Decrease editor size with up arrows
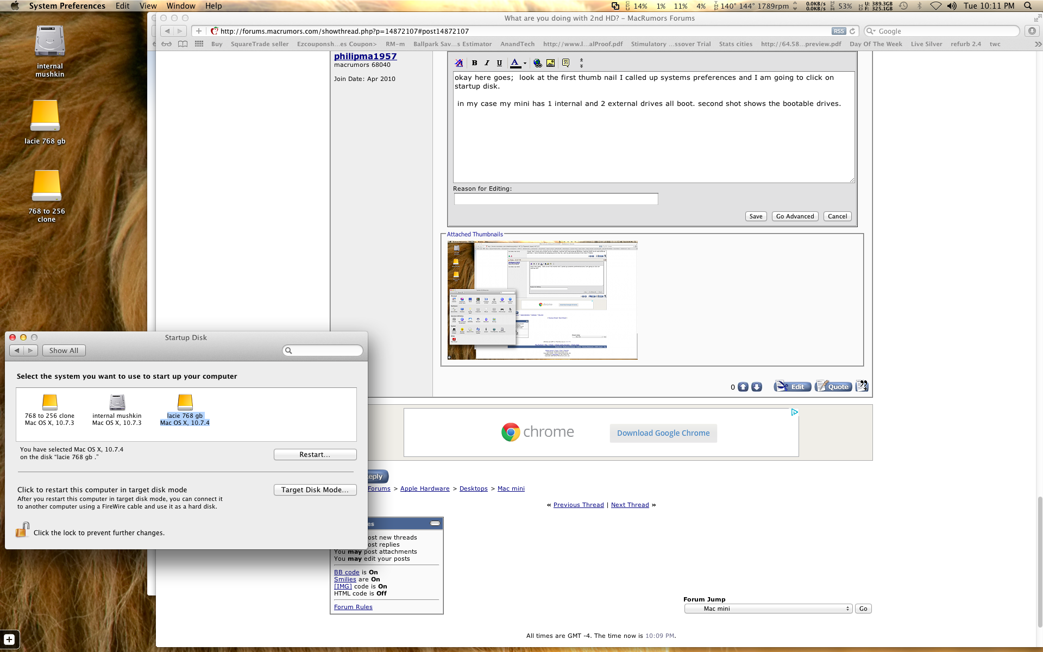 click(x=581, y=60)
